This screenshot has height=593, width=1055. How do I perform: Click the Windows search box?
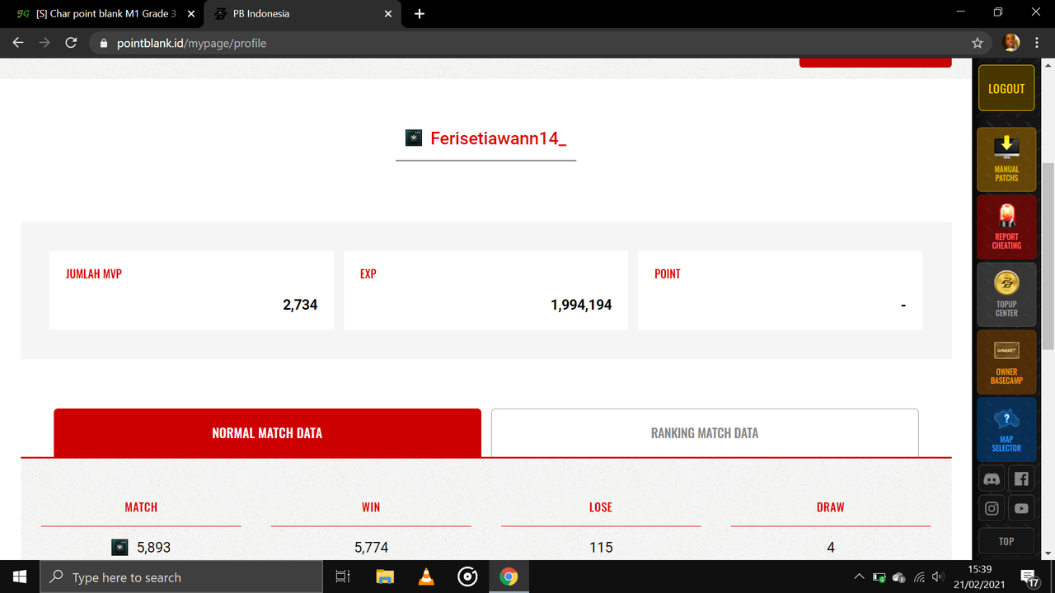[181, 577]
